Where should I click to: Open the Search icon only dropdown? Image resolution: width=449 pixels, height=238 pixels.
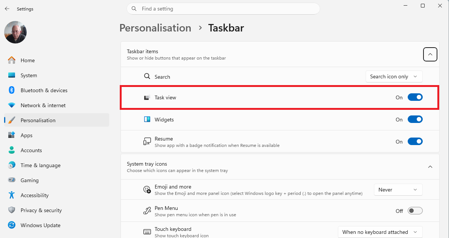pyautogui.click(x=394, y=76)
